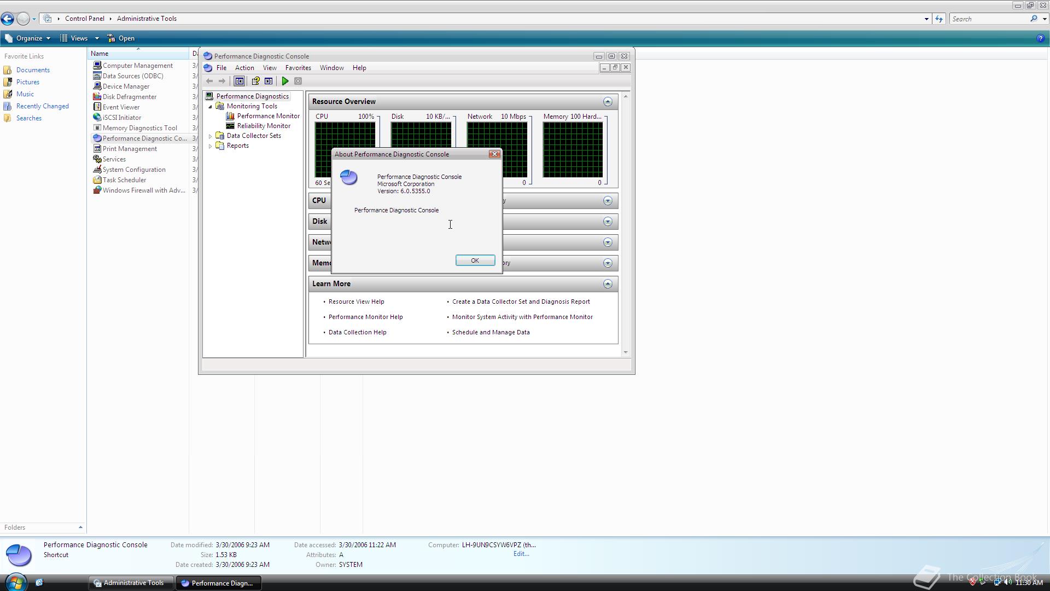Click the Help properties toolbar icon
Viewport: 1050px width, 591px height.
click(255, 81)
